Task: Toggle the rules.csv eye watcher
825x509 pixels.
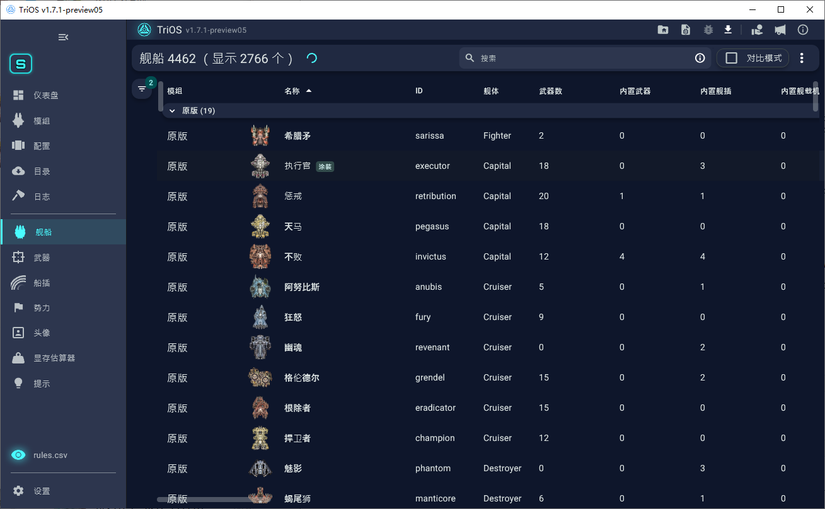Action: coord(19,455)
